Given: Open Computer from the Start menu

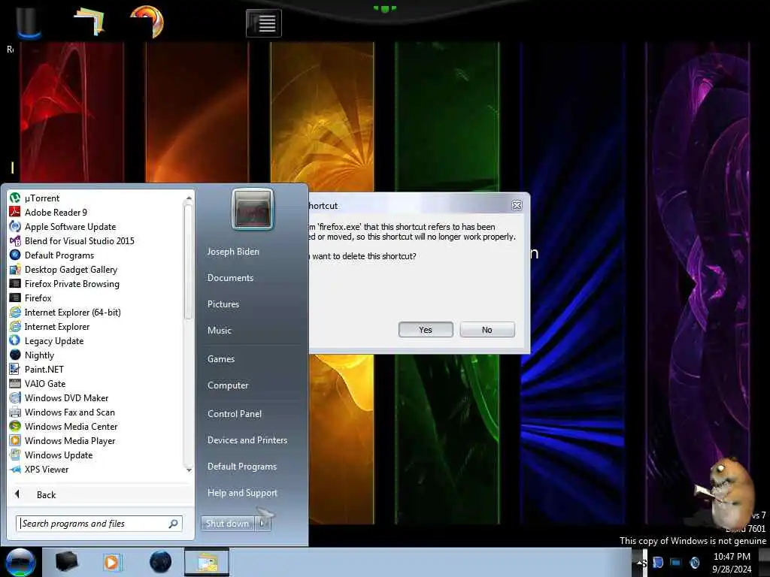Looking at the screenshot, I should 227,385.
